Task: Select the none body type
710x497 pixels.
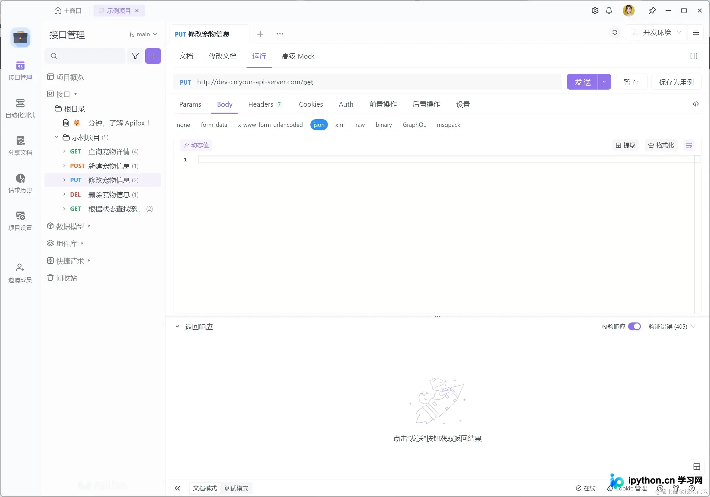Action: [183, 125]
